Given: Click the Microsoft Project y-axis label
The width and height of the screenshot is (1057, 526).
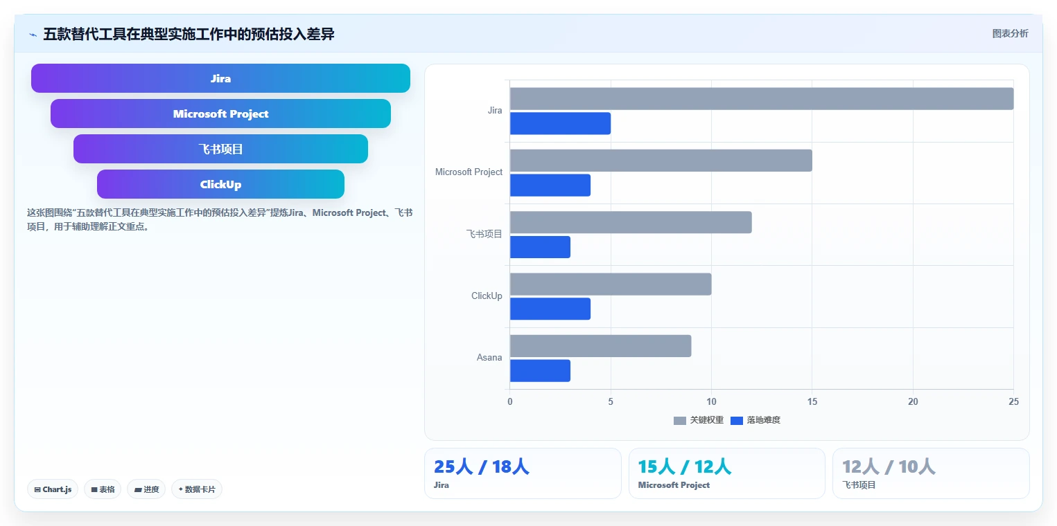Looking at the screenshot, I should coord(469,172).
